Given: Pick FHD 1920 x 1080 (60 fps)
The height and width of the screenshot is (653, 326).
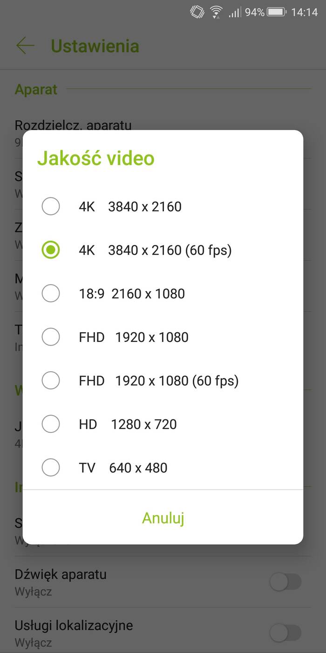Looking at the screenshot, I should click(x=51, y=381).
